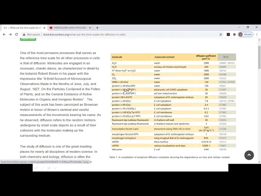Click the 'ribosome' row label
261x196 pixels.
[117, 149]
